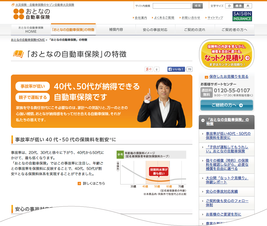Open the 保存したお見積りを見る link
The width and height of the screenshot is (267, 226).
coord(229,77)
